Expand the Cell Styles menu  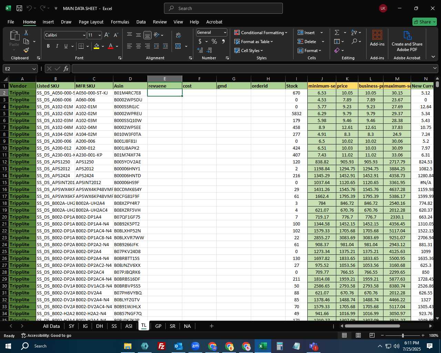point(248,50)
